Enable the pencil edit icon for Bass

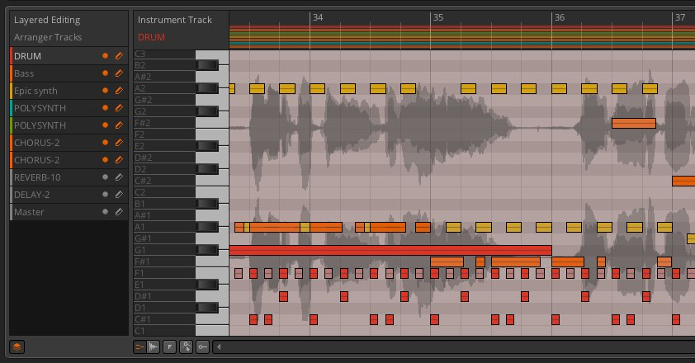coord(119,73)
